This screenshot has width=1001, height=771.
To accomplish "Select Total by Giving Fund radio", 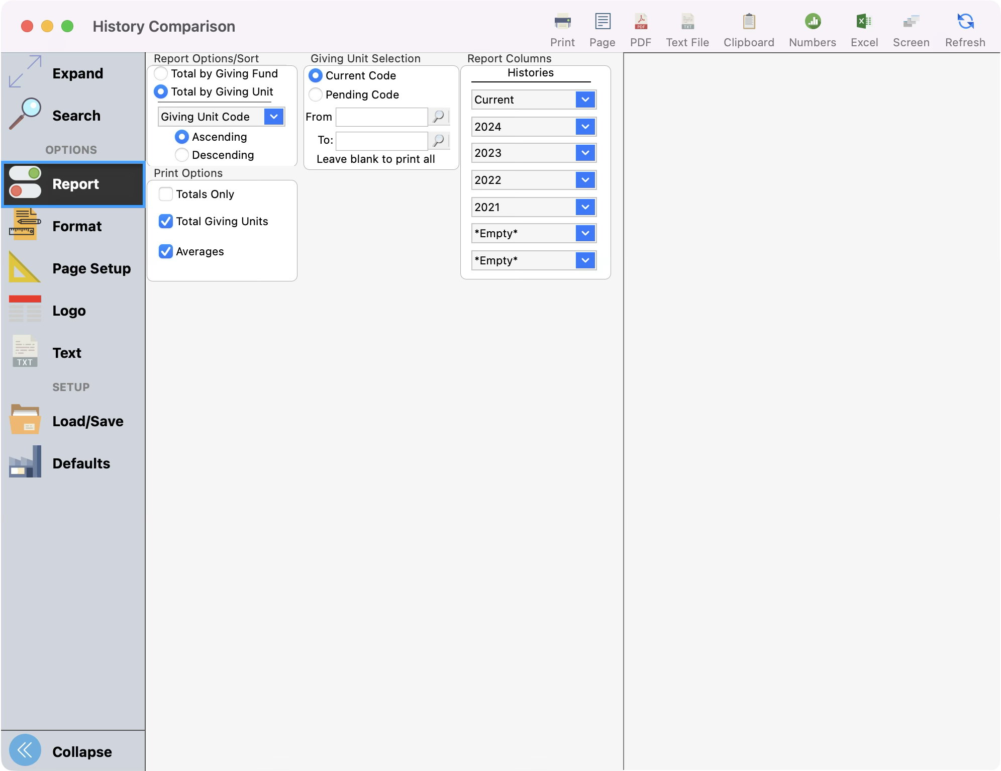I will pos(161,73).
